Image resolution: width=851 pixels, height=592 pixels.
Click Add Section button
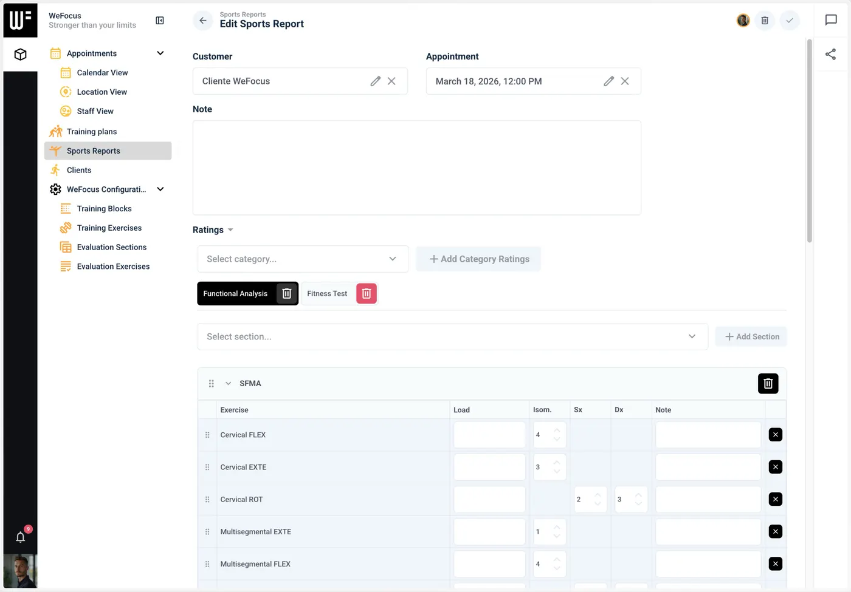coord(751,336)
